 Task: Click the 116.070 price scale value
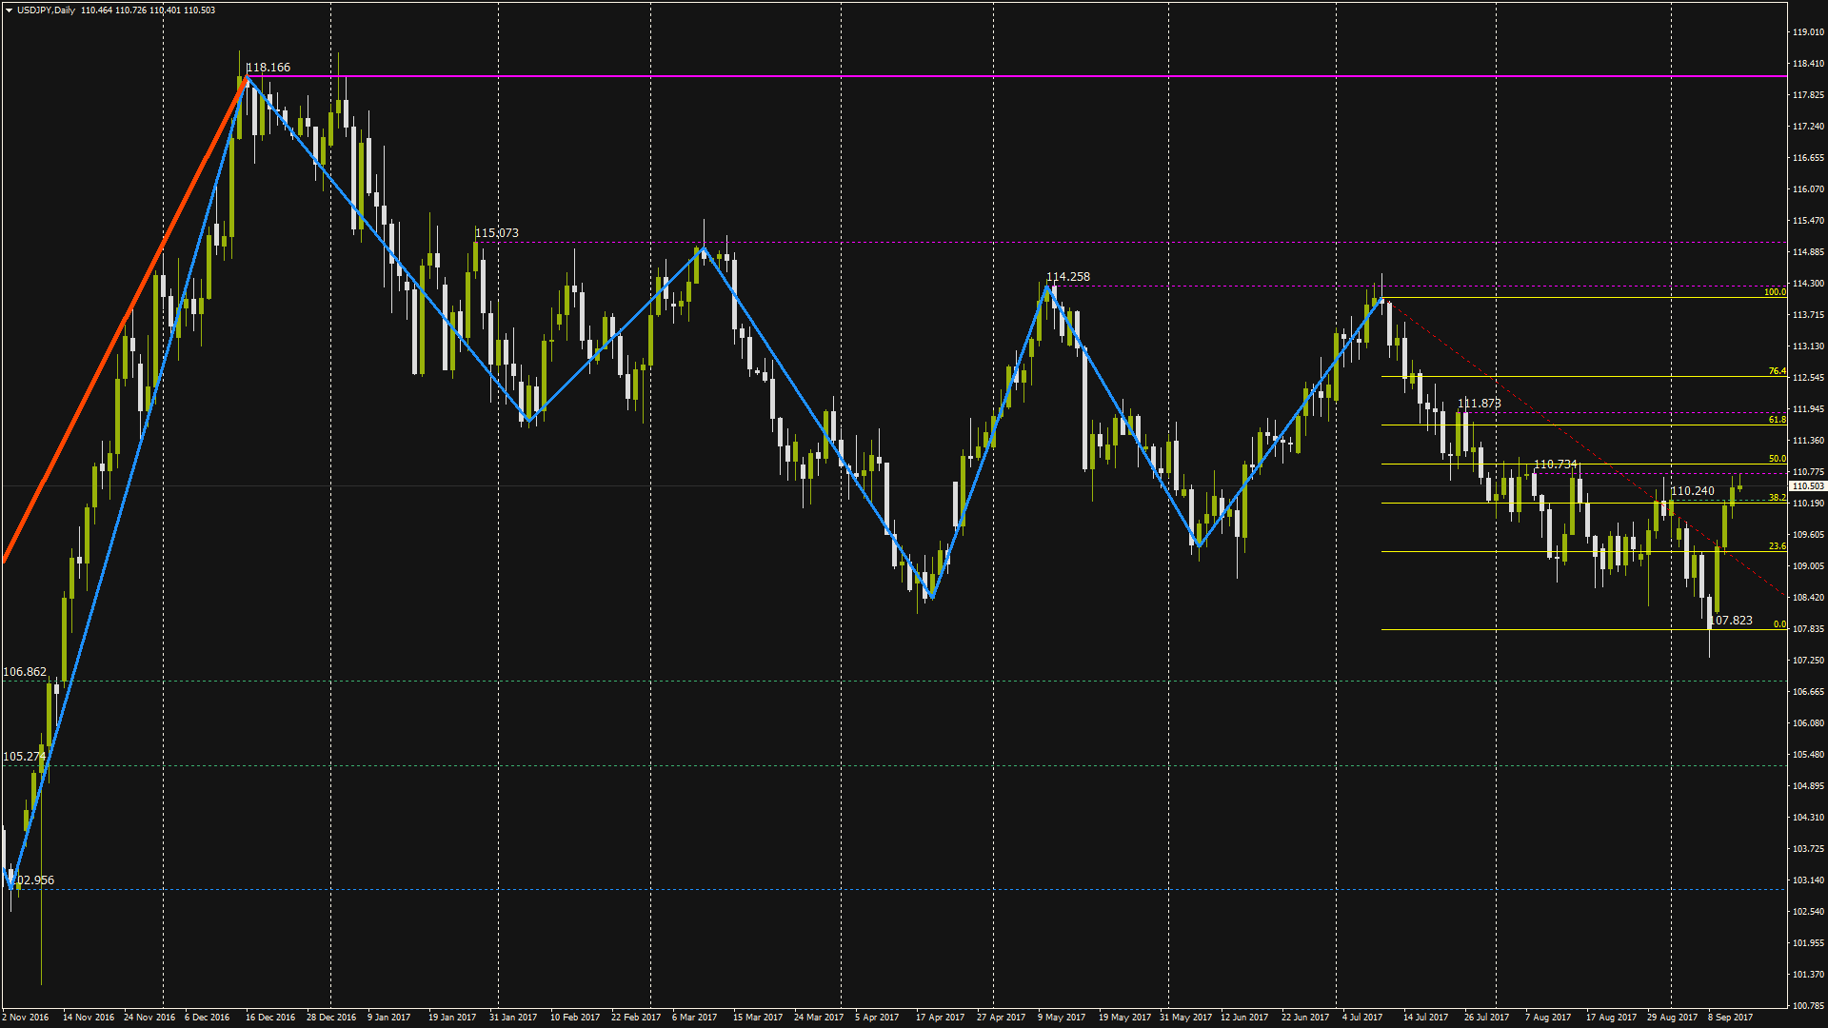(1808, 189)
